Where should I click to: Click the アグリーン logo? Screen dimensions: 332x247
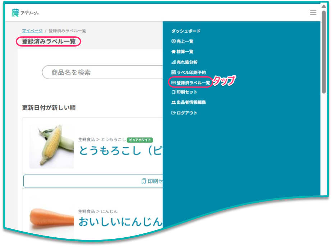[25, 13]
